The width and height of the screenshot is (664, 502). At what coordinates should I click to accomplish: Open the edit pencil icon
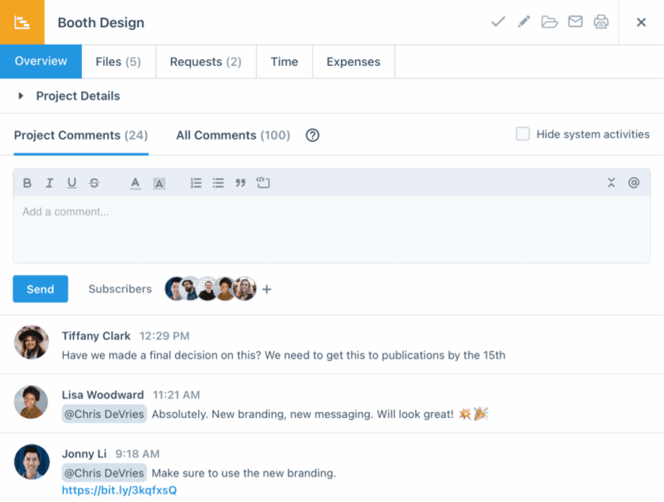(x=524, y=22)
